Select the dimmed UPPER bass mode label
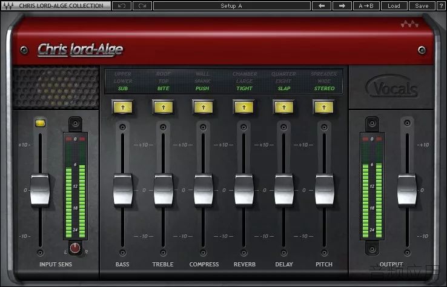The image size is (447, 287). (x=123, y=74)
